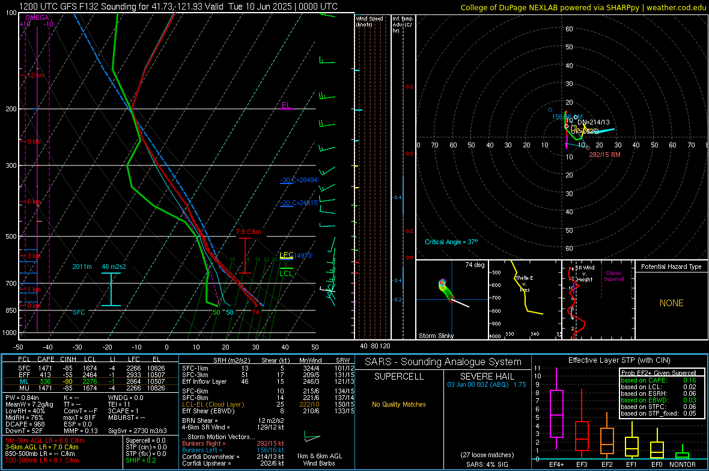The height and width of the screenshot is (471, 709).
Task: Click the 700-500mb LR = 8.1 C/km line
Action: coord(42,460)
